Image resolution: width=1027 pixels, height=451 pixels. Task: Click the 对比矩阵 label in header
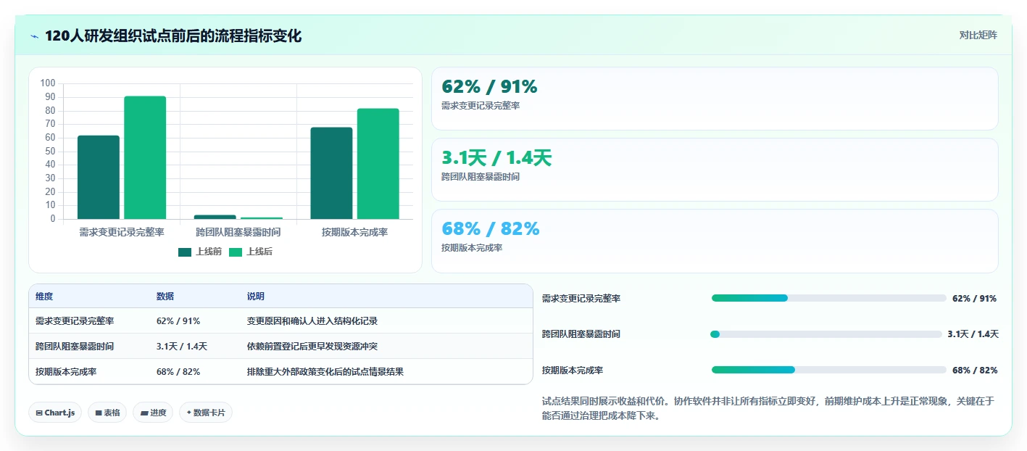point(978,35)
